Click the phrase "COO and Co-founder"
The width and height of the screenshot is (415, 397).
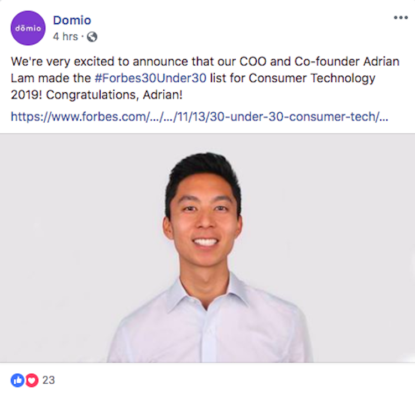click(299, 61)
